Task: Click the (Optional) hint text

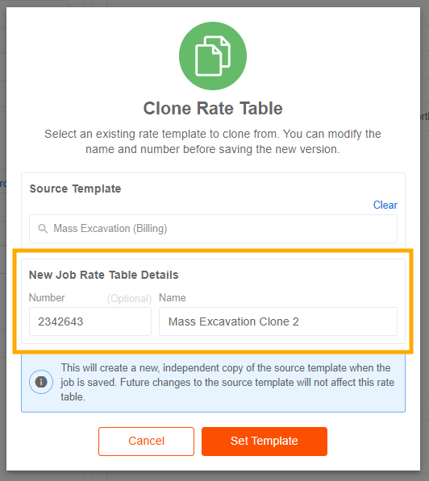Action: (x=129, y=298)
